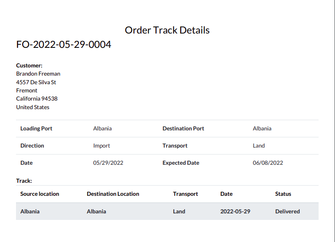Click the Delivered status in track row
This screenshot has height=242, width=335.
(287, 211)
